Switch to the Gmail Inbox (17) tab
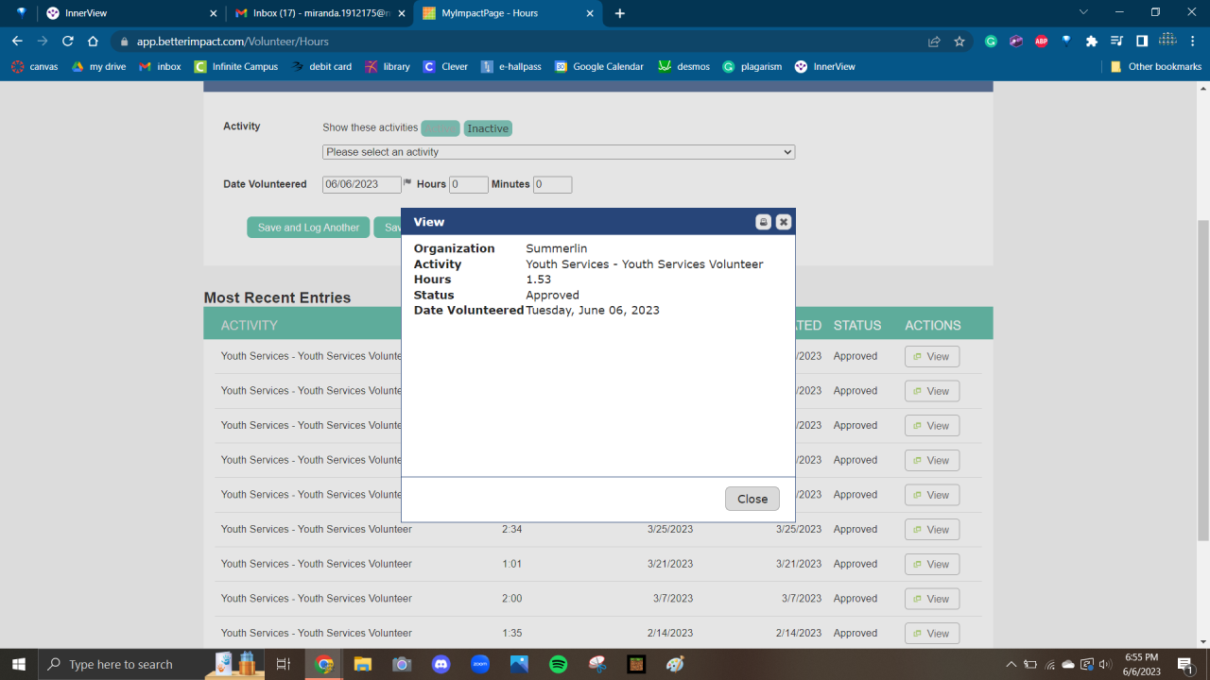The height and width of the screenshot is (680, 1210). point(320,13)
